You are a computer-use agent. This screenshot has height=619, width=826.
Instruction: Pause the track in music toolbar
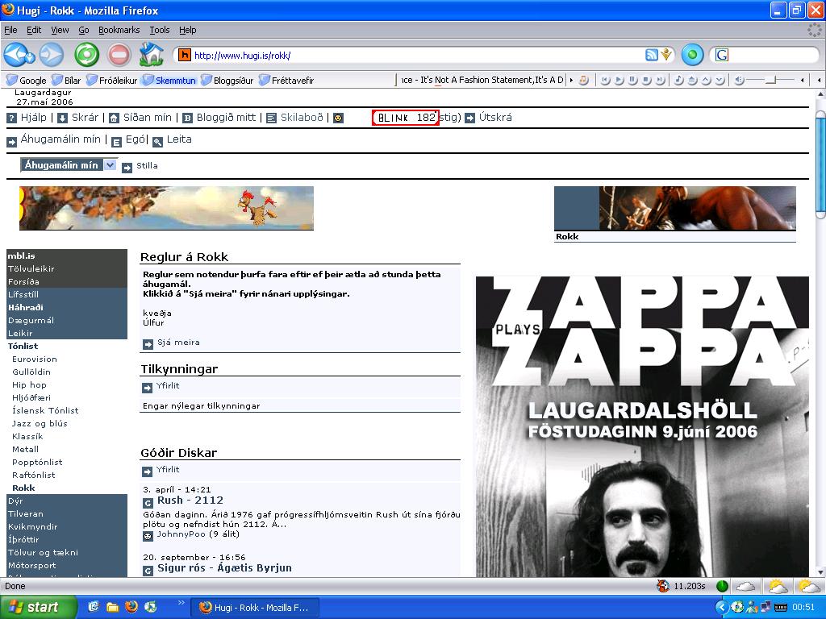pyautogui.click(x=633, y=80)
